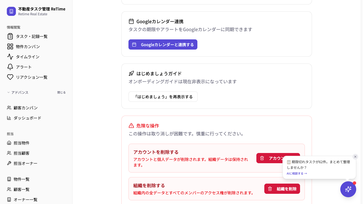The width and height of the screenshot is (363, 204).
Task: Click AIに相談する link in popup
Action: point(297,173)
